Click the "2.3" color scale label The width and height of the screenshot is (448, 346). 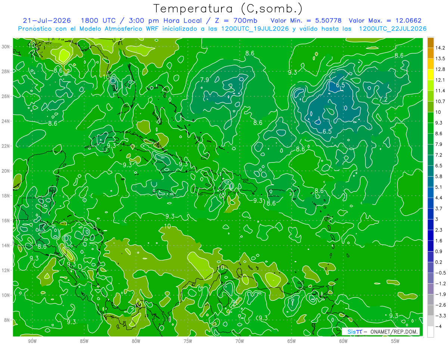click(439, 230)
